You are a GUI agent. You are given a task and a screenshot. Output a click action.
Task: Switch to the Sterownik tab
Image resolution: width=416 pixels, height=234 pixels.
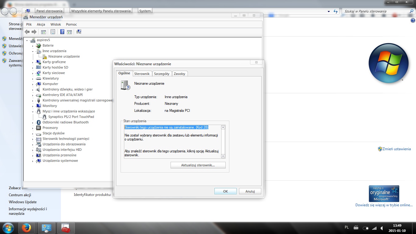[x=142, y=73]
